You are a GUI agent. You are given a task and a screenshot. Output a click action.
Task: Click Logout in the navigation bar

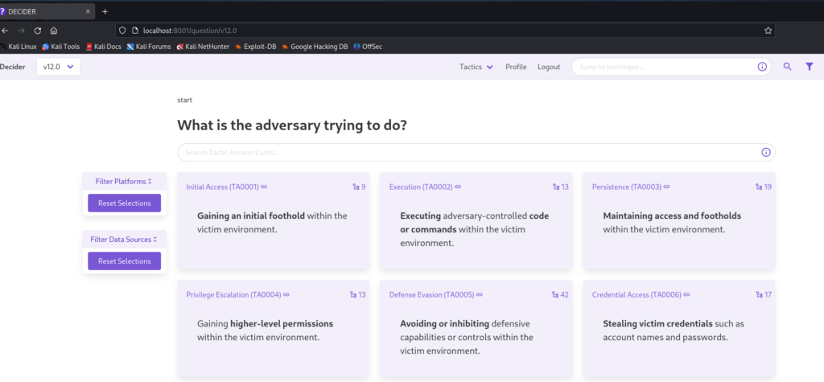549,67
